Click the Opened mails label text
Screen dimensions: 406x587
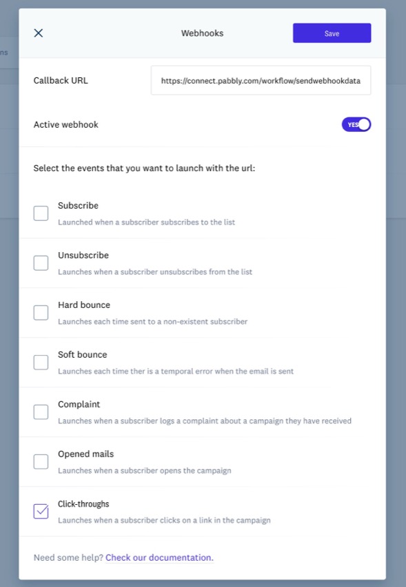(86, 454)
